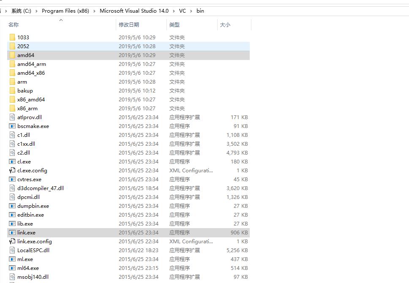Select the amd64_x86 folder icon

coord(12,73)
